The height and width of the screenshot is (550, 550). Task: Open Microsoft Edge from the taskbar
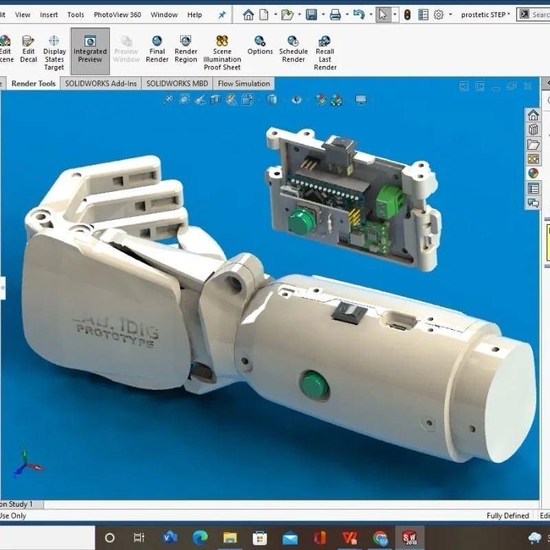click(x=200, y=538)
